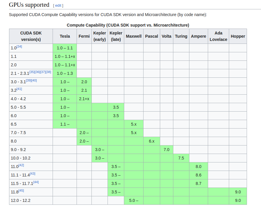Click the Ampere column header
261x208 pixels.
[198, 36]
